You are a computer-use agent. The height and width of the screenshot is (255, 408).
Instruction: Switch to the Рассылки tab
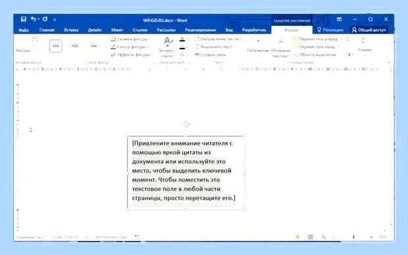[x=166, y=30]
